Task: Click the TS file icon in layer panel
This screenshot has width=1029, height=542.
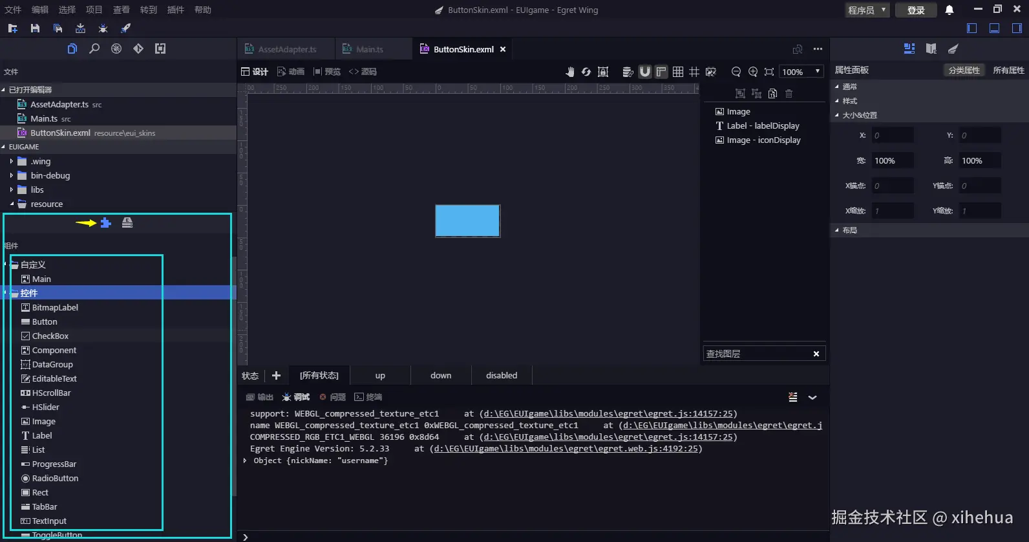Action: click(773, 94)
